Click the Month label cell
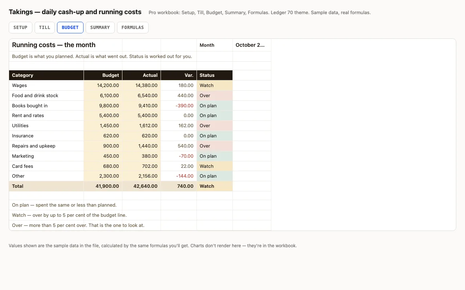465x290 pixels. [215, 45]
